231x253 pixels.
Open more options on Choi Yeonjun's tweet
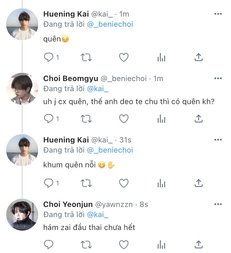(218, 204)
